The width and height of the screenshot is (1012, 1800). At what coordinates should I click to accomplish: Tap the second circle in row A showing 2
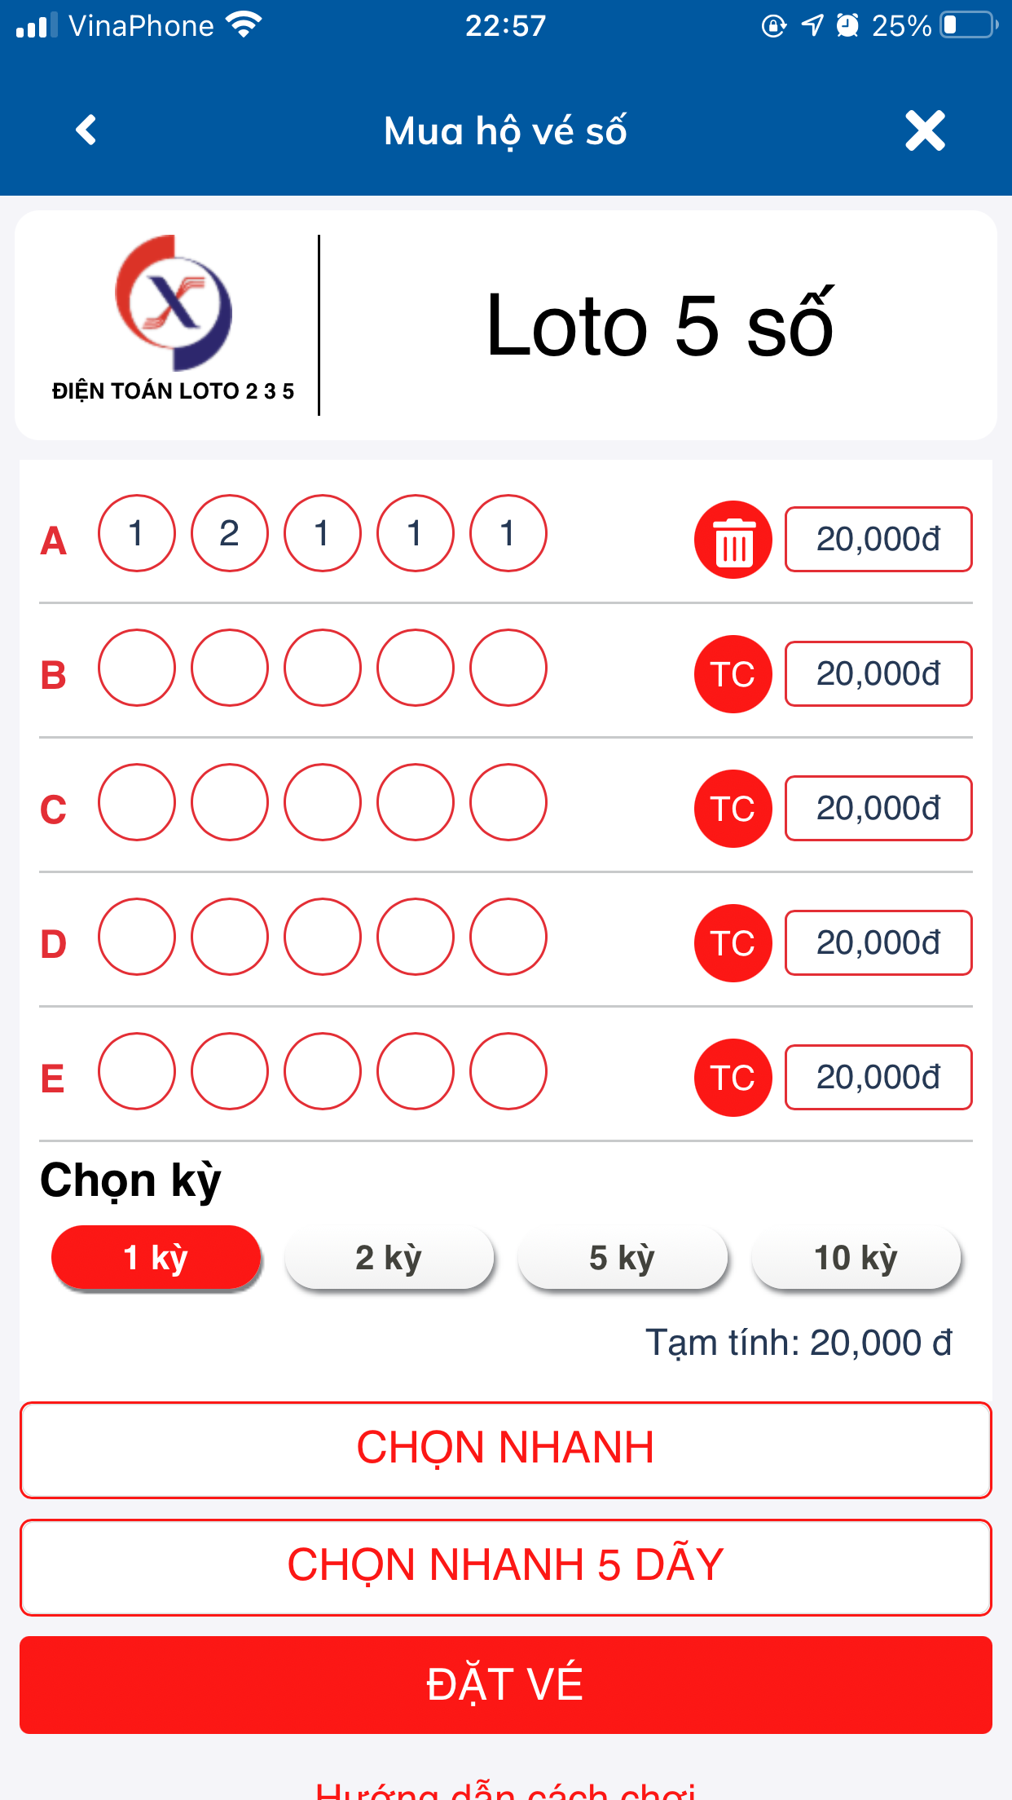point(230,533)
